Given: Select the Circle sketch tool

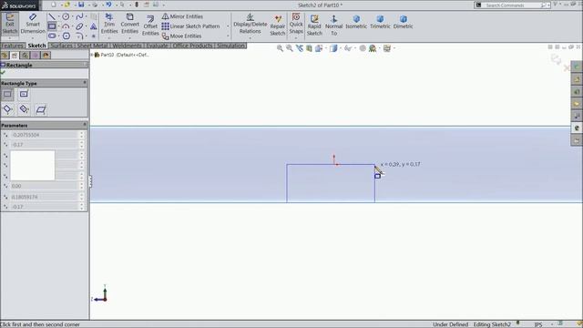Looking at the screenshot, I should [x=66, y=16].
